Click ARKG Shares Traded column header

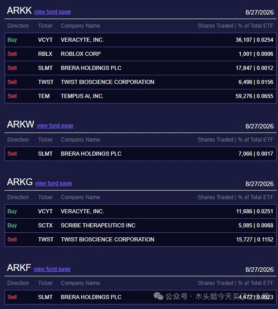pos(235,197)
